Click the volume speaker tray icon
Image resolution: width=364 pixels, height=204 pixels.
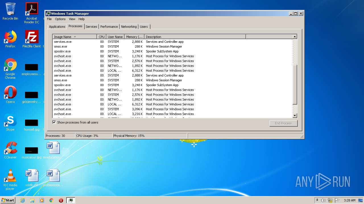click(323, 200)
